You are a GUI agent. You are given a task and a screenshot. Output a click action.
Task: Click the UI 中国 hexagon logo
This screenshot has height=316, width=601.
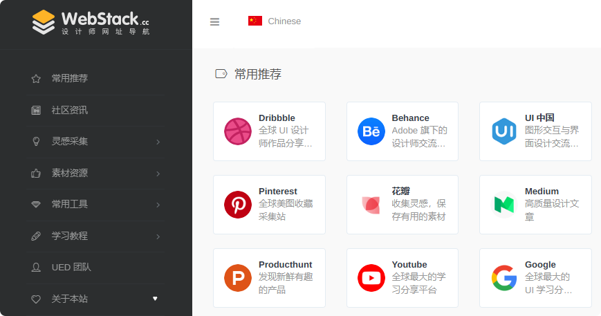pyautogui.click(x=504, y=131)
